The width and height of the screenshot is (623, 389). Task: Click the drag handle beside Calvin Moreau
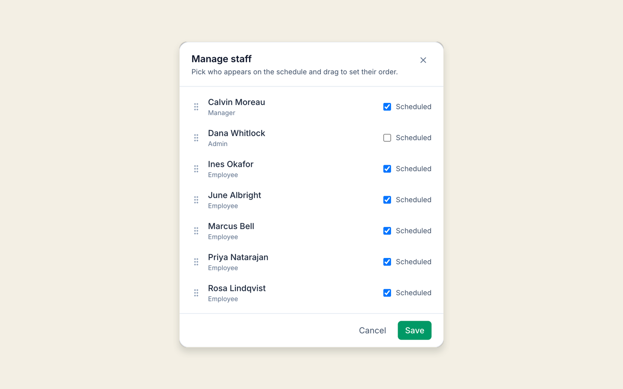pos(196,107)
